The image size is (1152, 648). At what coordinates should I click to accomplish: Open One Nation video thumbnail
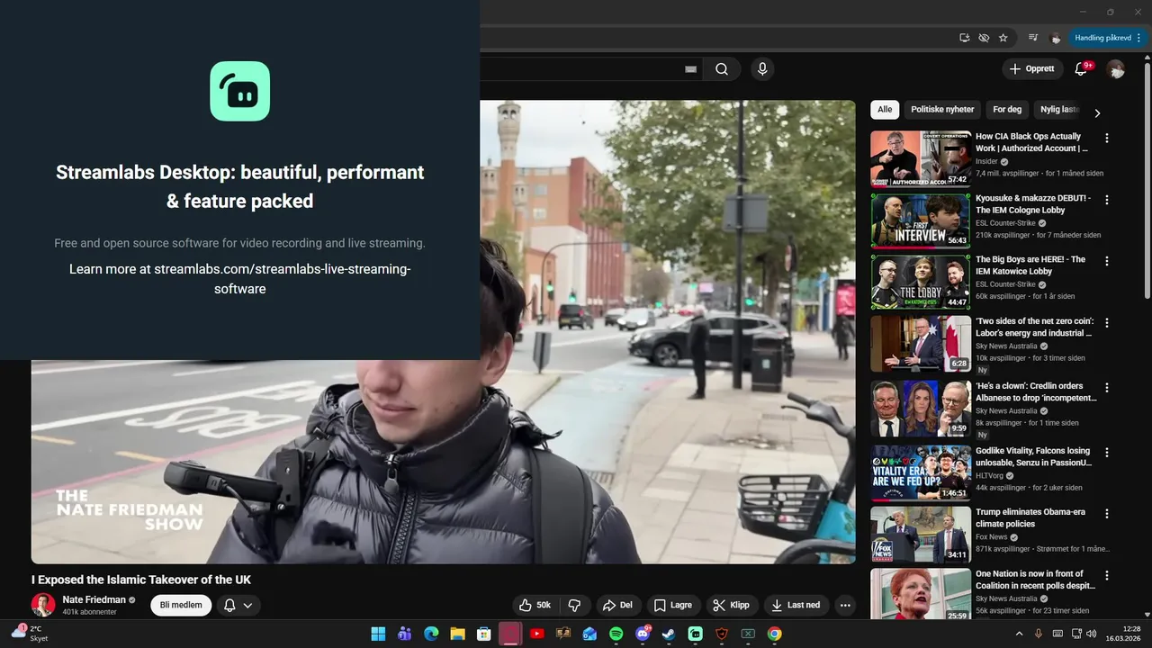coord(921,595)
